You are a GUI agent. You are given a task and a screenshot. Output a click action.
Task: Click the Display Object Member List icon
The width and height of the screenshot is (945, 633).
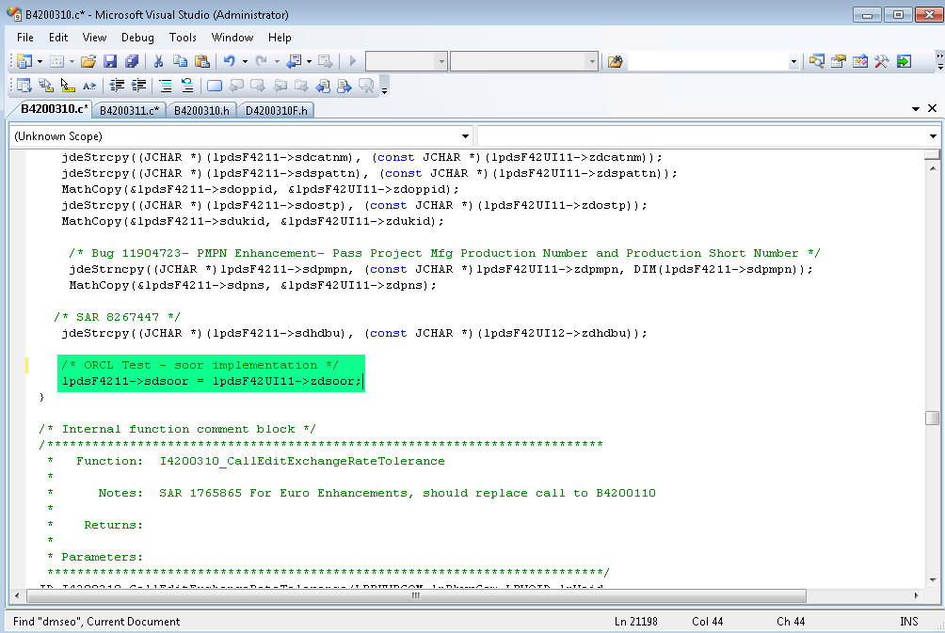point(24,86)
